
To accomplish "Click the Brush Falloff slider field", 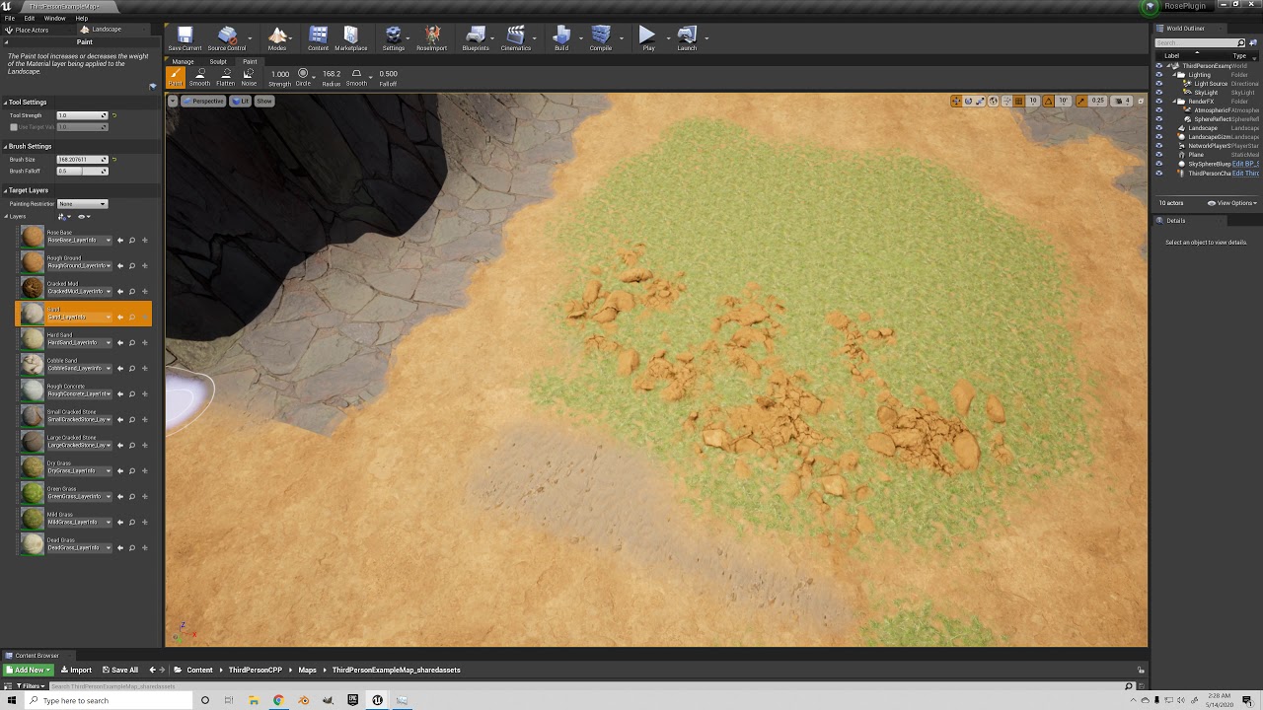I will (82, 172).
